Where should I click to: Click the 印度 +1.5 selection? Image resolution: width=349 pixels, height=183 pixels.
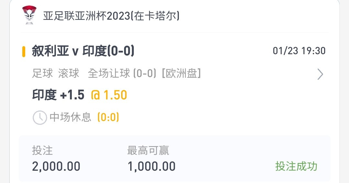(58, 95)
